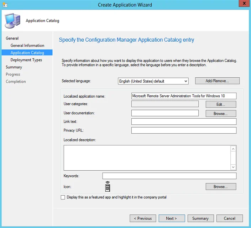The width and height of the screenshot is (251, 228).
Task: Click the remote control application icon preview
Action: pyautogui.click(x=108, y=186)
